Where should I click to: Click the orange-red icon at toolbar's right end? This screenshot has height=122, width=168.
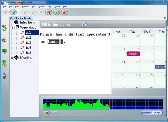[65, 12]
